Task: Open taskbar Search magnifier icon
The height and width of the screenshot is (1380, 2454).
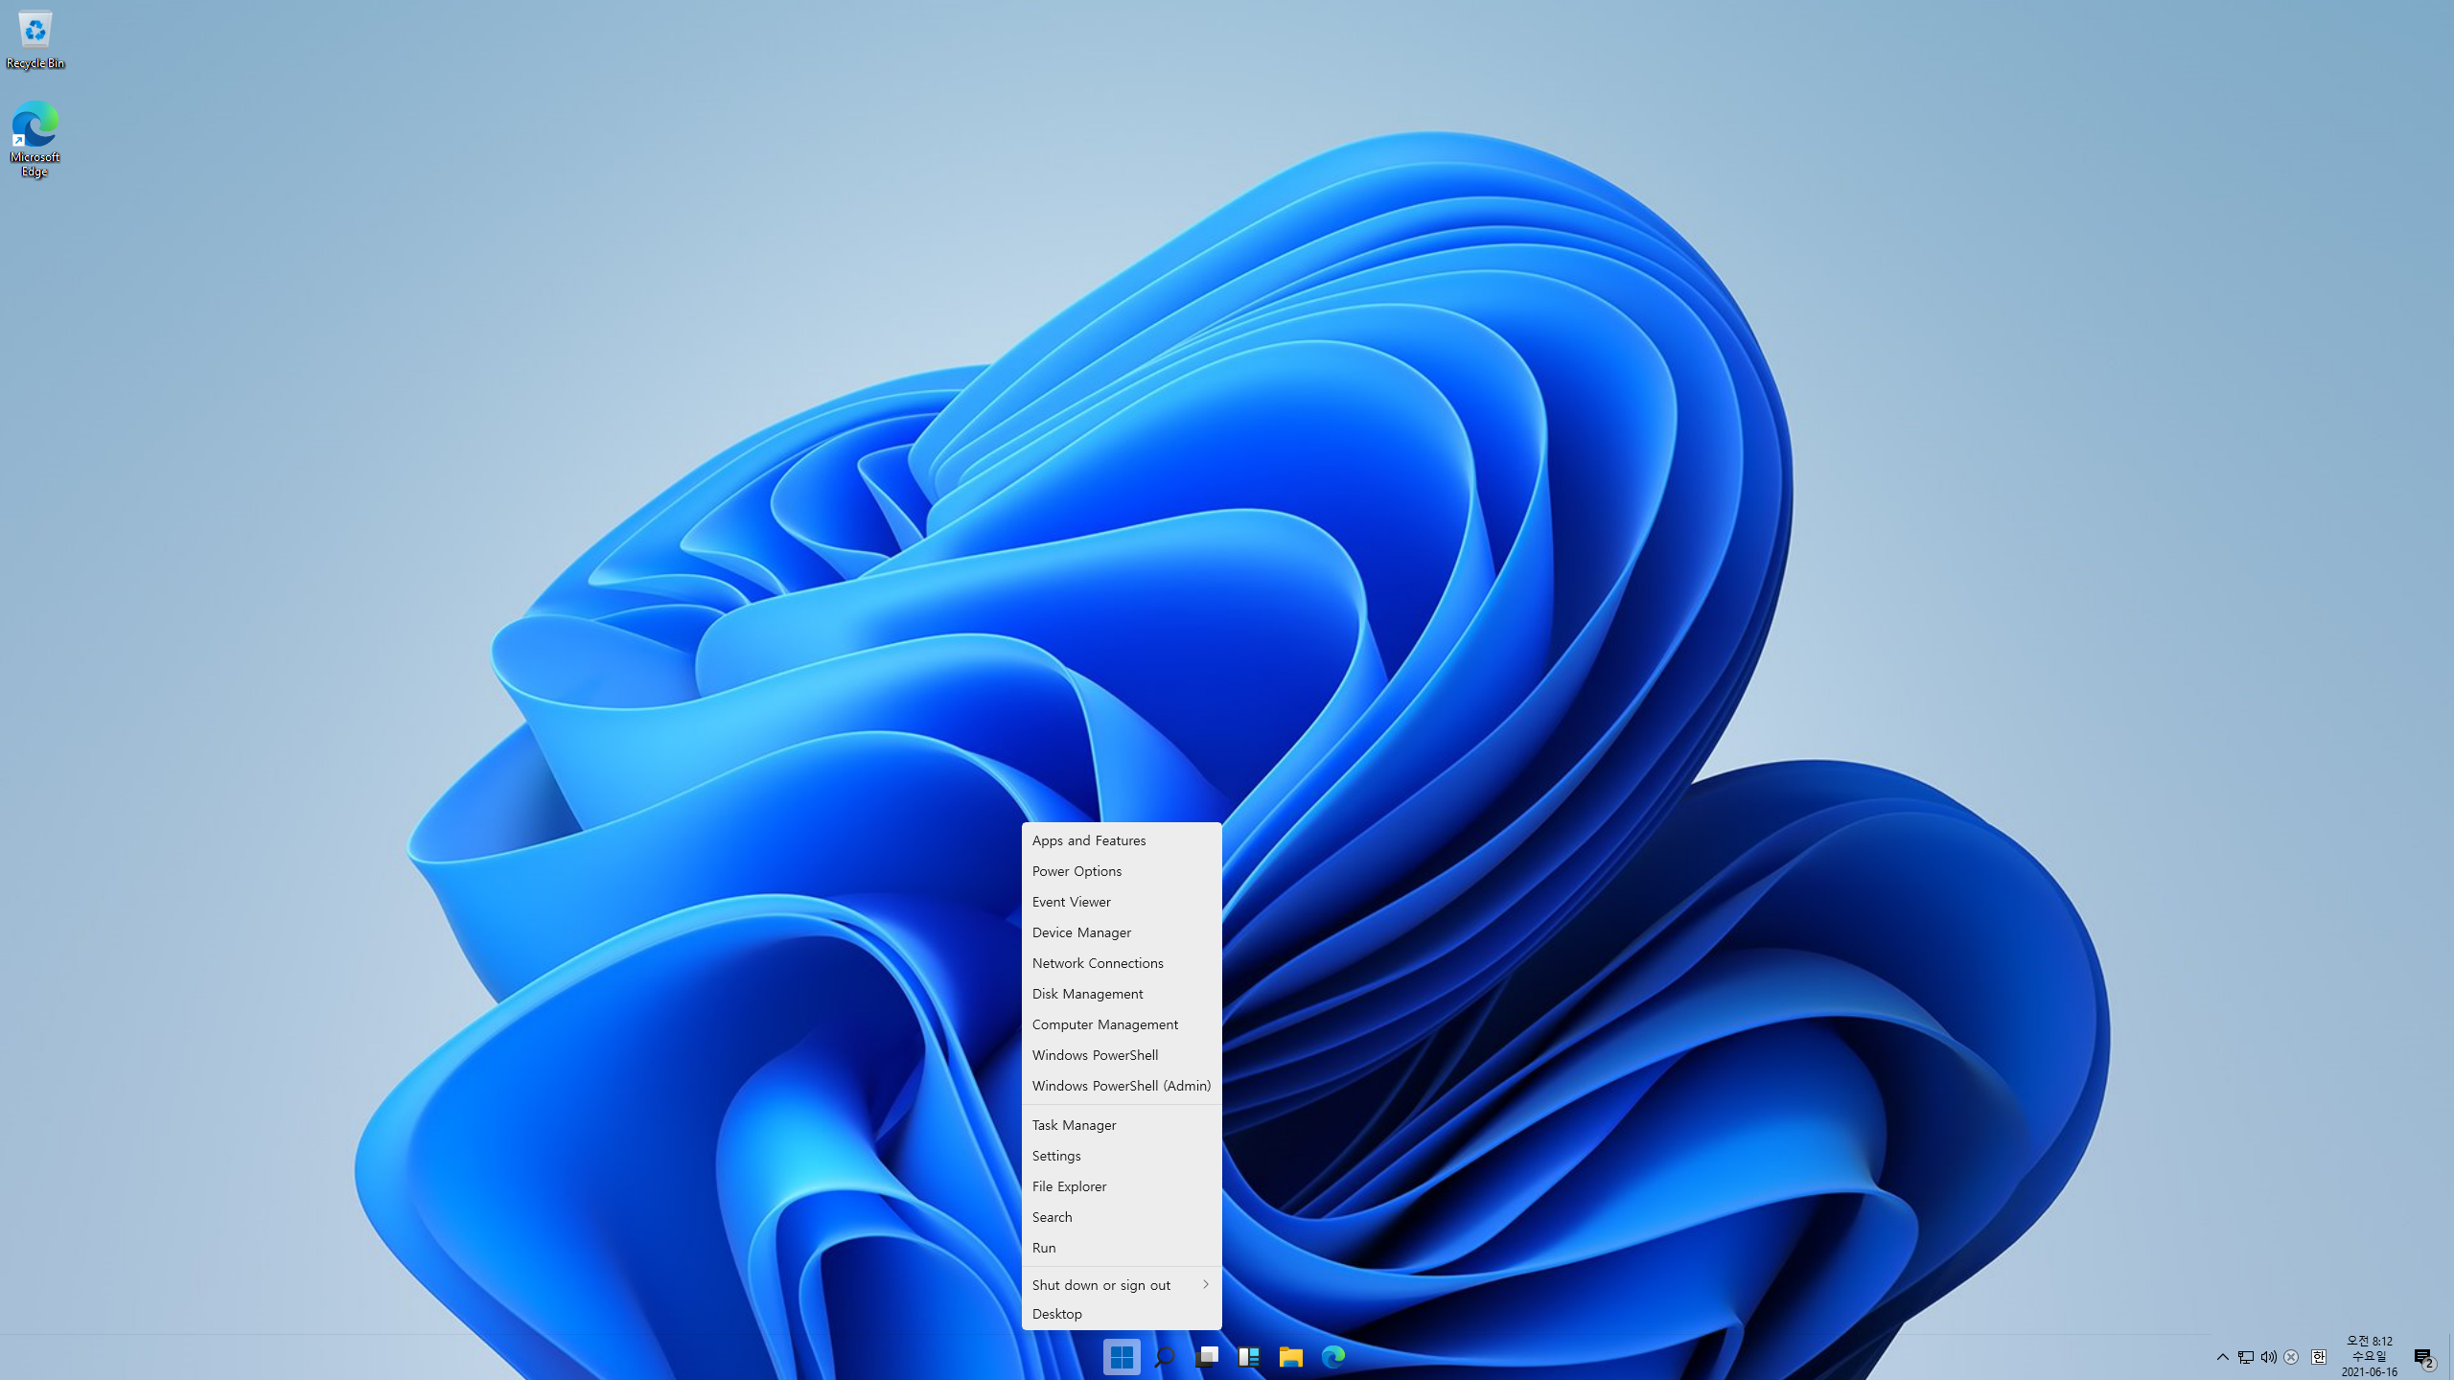Action: click(1164, 1356)
